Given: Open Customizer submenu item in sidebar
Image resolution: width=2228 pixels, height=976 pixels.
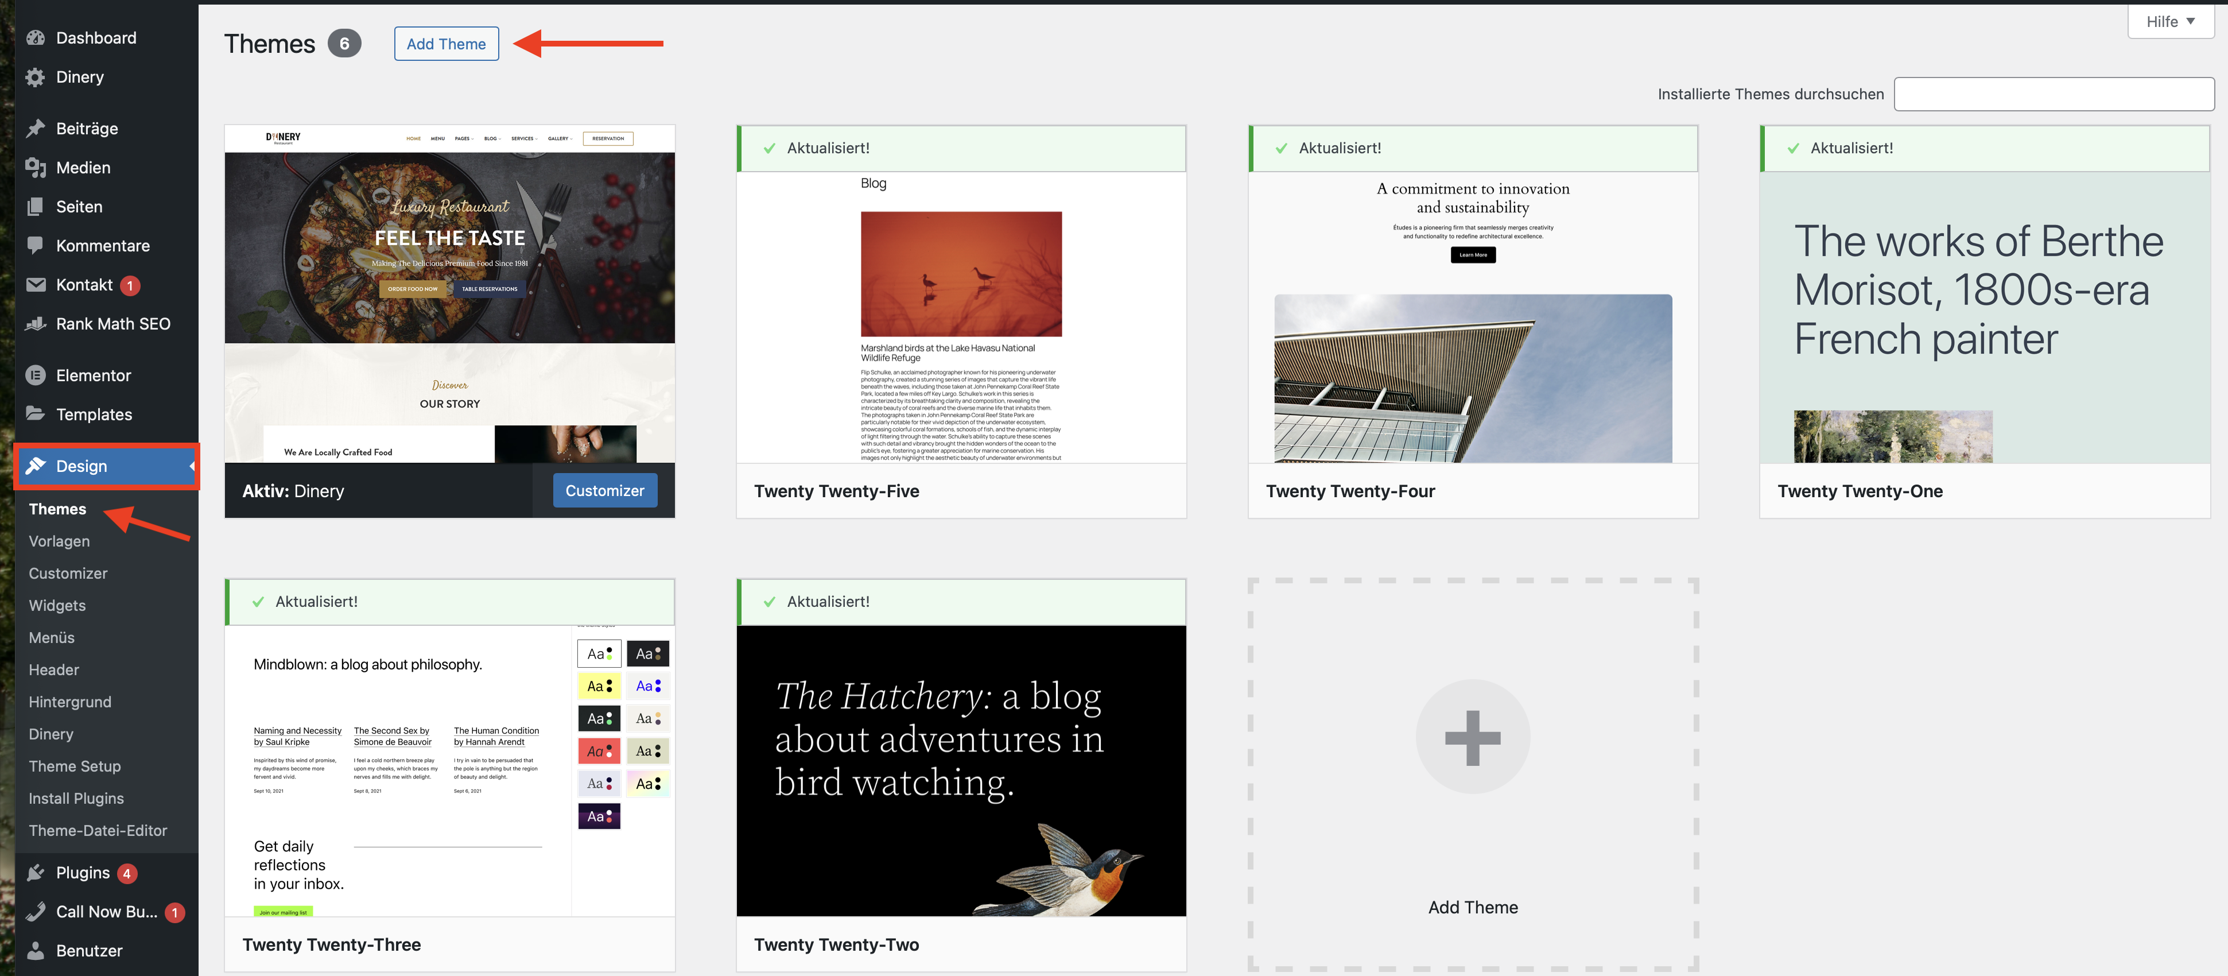Looking at the screenshot, I should coord(68,574).
